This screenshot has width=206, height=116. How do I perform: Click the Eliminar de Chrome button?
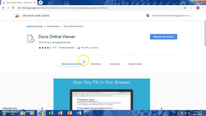pos(164,37)
